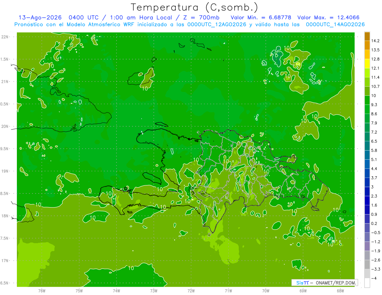Screen dimensions: 382x295
Task: Click the "6.5" color scale value
Action: click(374, 141)
